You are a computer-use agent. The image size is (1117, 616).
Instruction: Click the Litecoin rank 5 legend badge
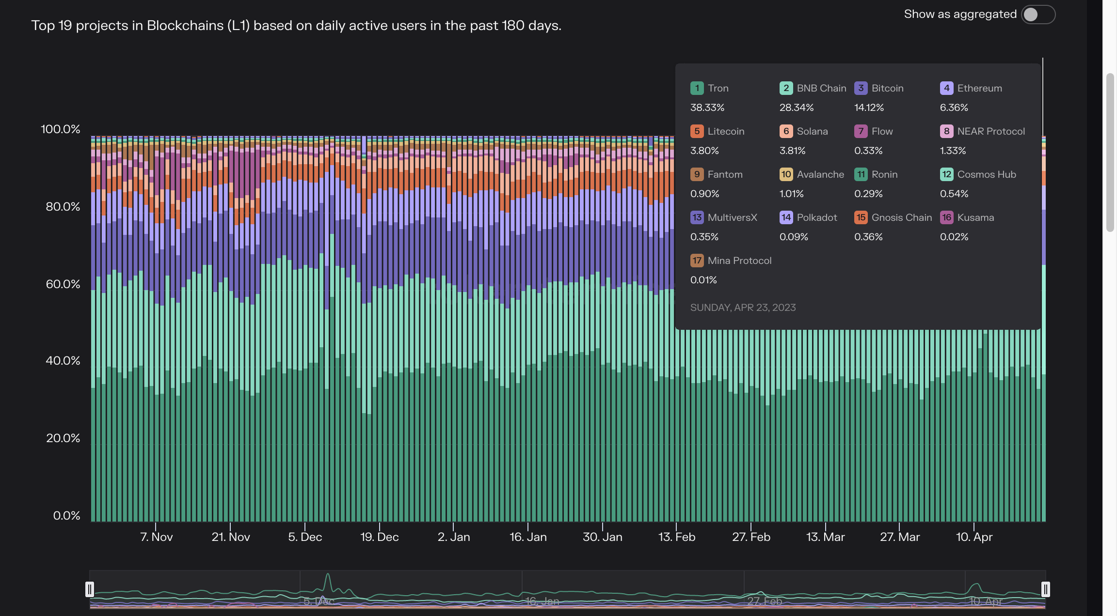[x=697, y=131]
